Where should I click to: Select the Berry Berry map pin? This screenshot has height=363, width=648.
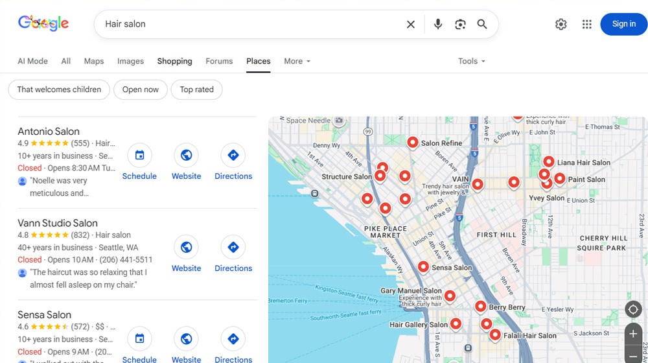tap(480, 307)
